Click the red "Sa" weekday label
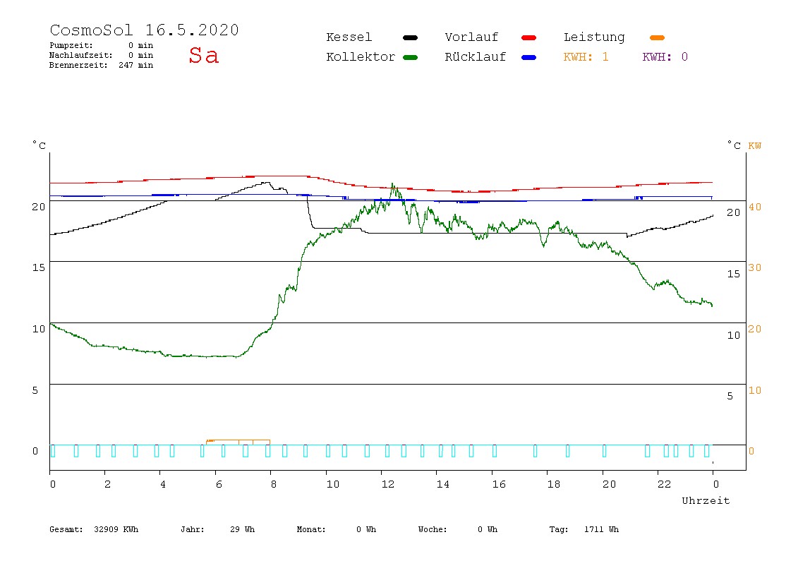 coord(203,55)
